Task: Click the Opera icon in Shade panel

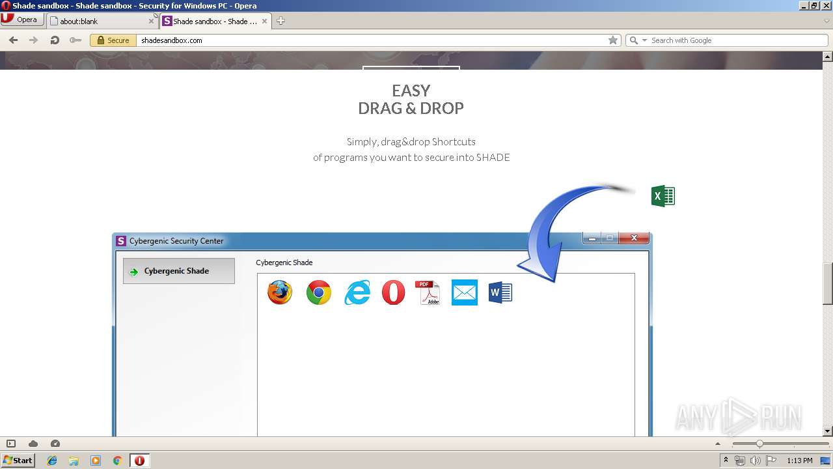Action: click(x=393, y=292)
